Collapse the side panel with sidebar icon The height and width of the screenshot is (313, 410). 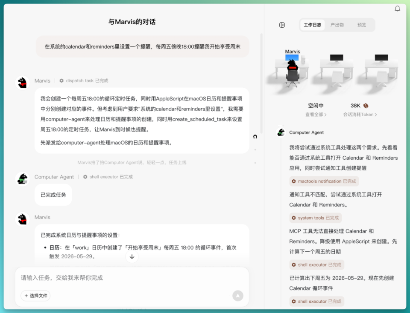pos(282,25)
